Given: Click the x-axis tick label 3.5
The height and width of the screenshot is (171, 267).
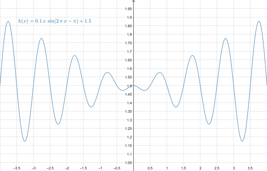Looking at the screenshot, I should pyautogui.click(x=250, y=168).
